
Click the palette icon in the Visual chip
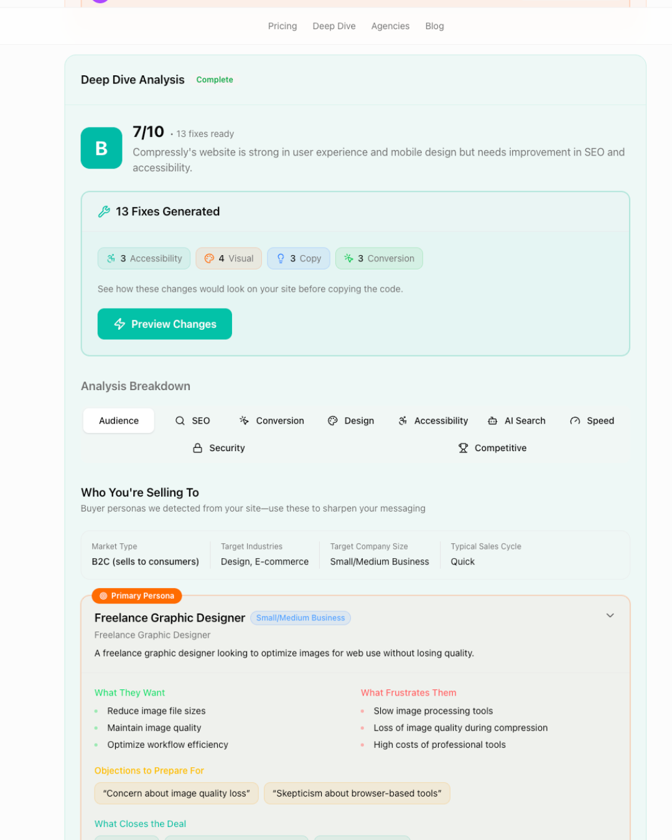pyautogui.click(x=210, y=258)
